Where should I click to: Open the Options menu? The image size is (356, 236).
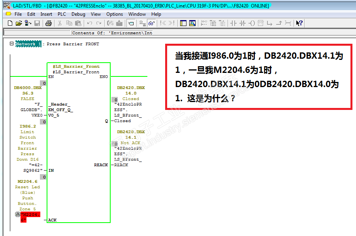pos(115,14)
